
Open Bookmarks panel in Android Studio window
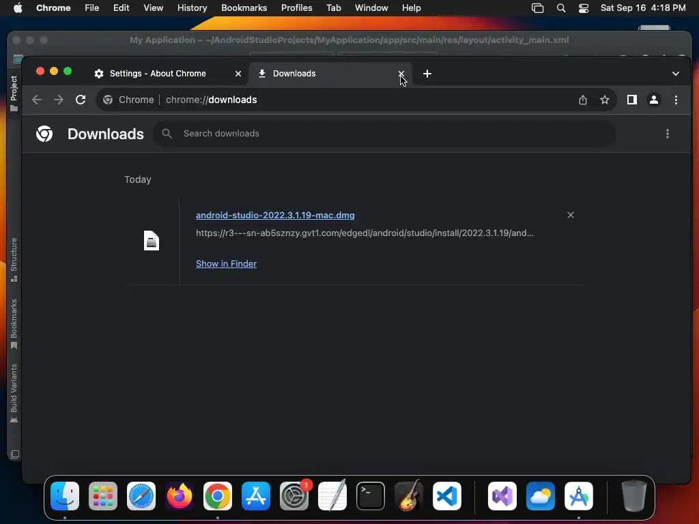[14, 324]
